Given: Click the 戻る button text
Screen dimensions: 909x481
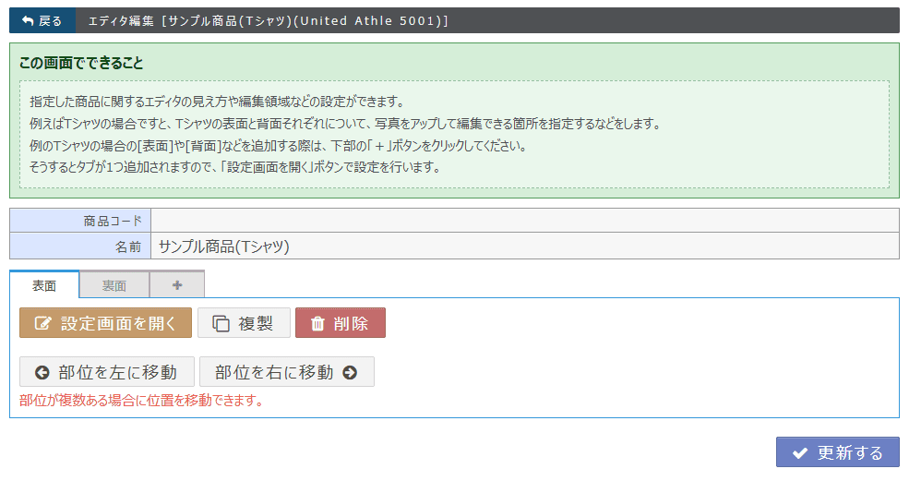Looking at the screenshot, I should pos(51,20).
